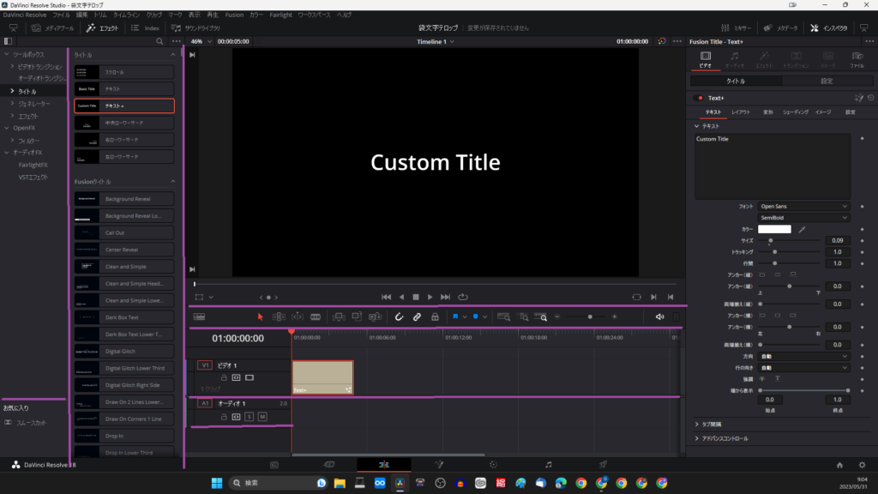The width and height of the screenshot is (878, 494).
Task: Click the replace clip icon
Action: coord(376,317)
